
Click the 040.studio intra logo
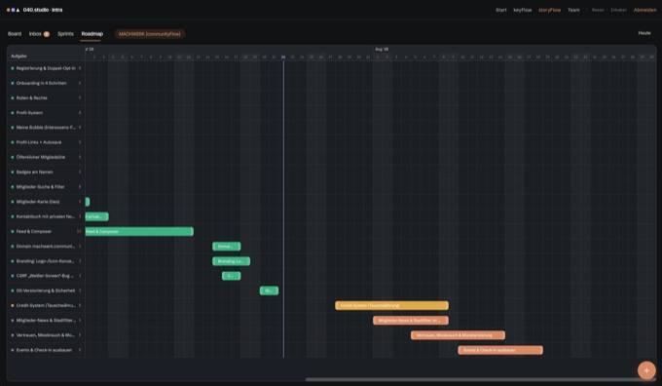coord(35,10)
